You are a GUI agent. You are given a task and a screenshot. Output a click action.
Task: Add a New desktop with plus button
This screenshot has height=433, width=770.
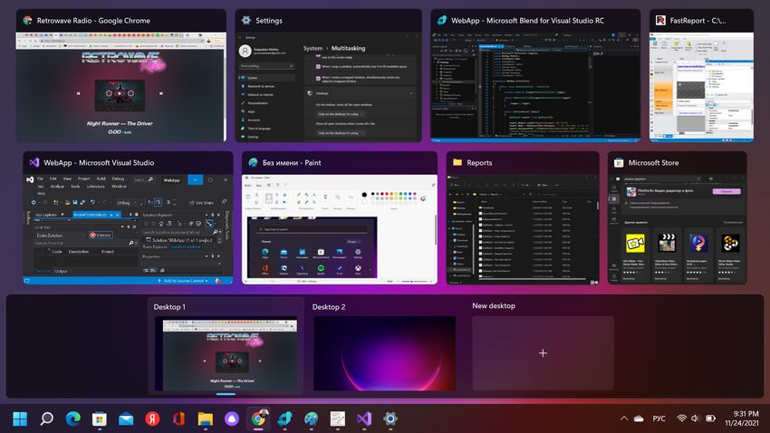[543, 352]
